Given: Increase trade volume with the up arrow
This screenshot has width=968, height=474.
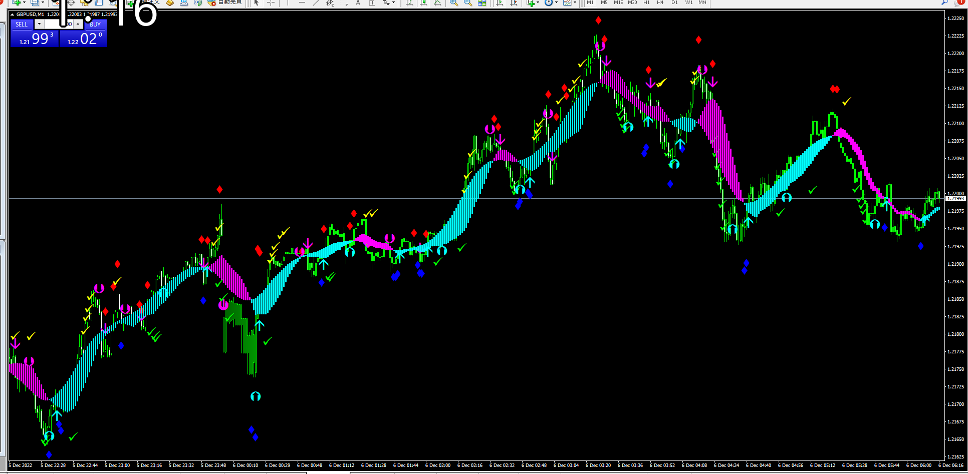Looking at the screenshot, I should pos(79,24).
